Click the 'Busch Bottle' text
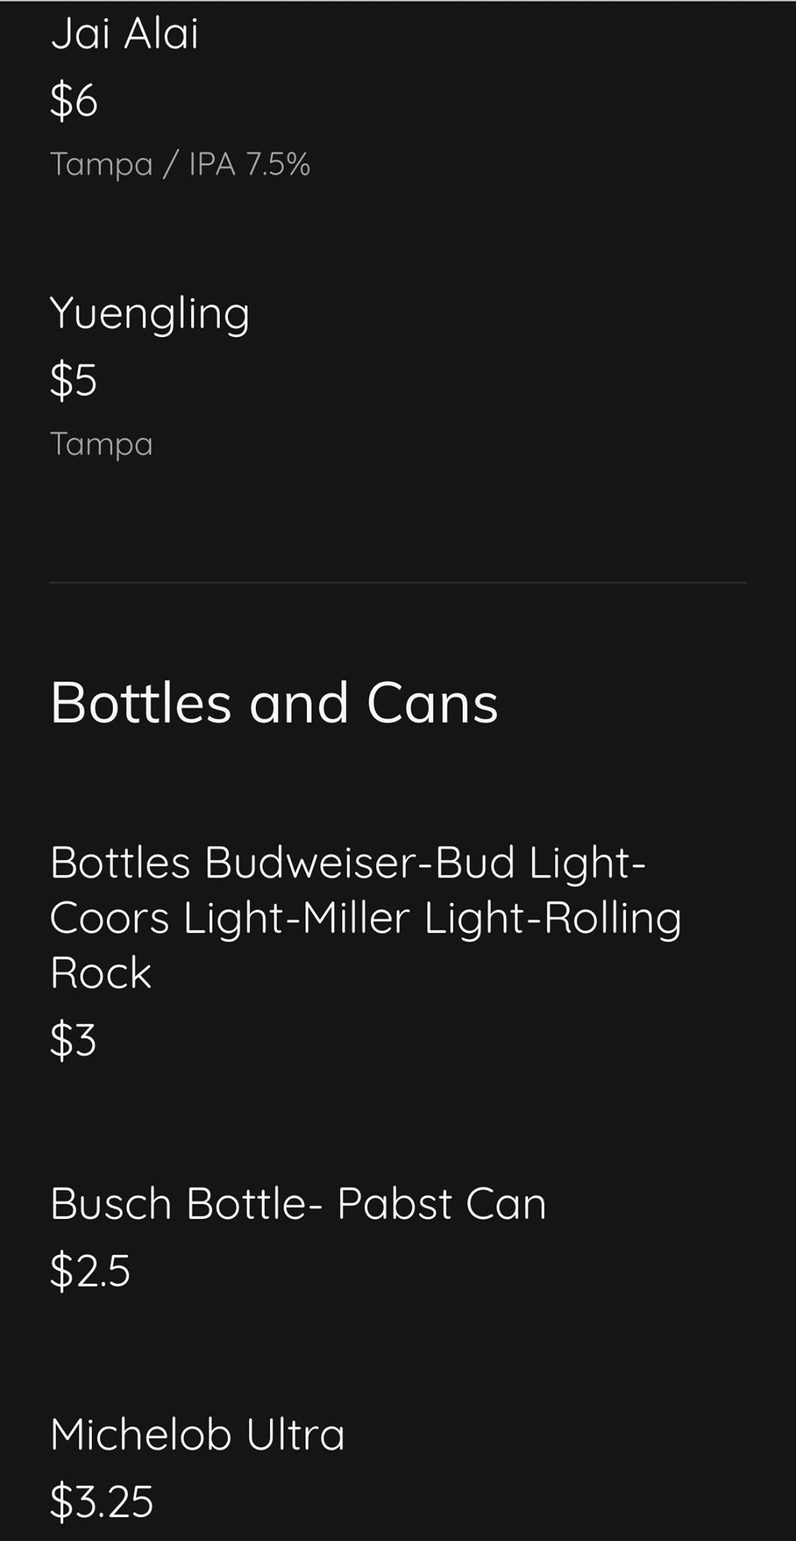The height and width of the screenshot is (1541, 796). coord(178,1204)
